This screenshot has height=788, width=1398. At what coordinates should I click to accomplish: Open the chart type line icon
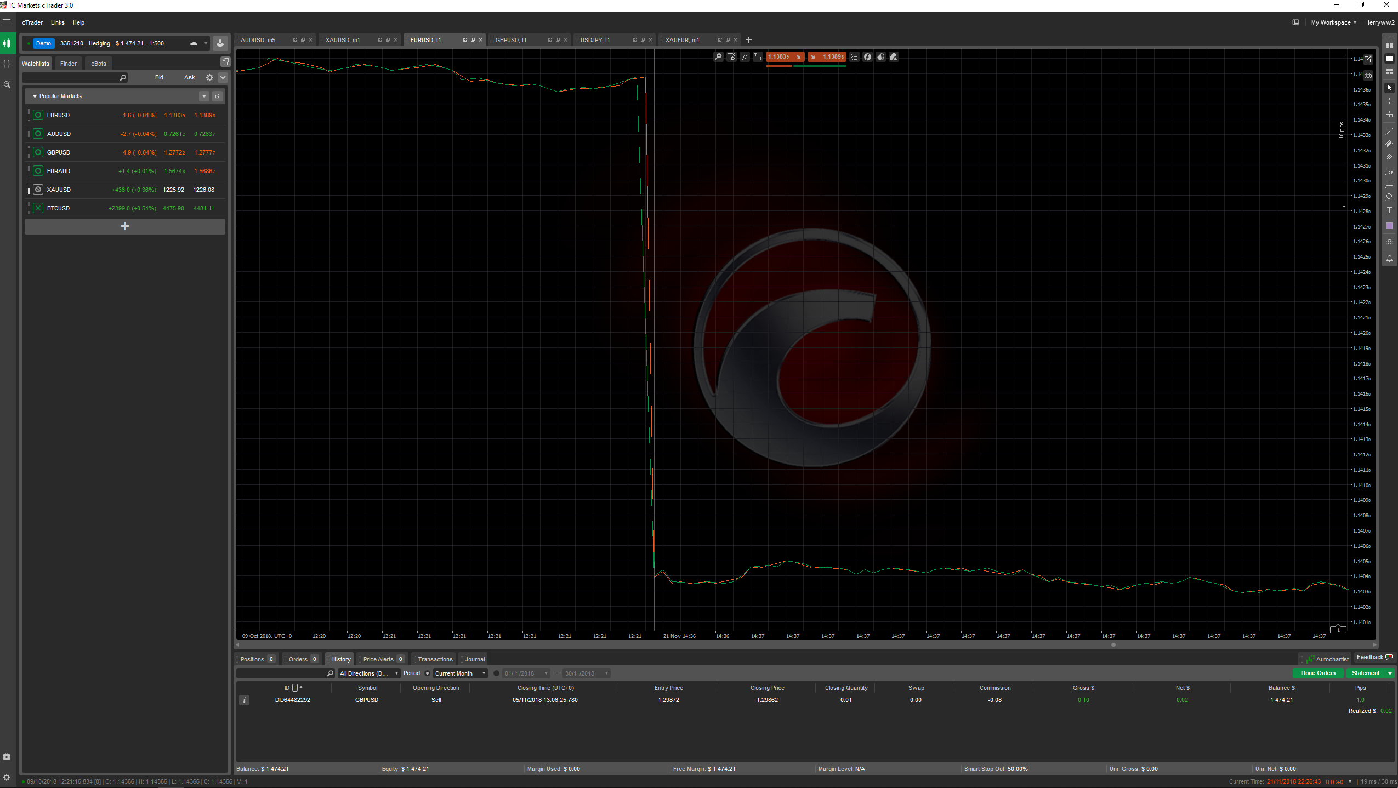point(745,57)
